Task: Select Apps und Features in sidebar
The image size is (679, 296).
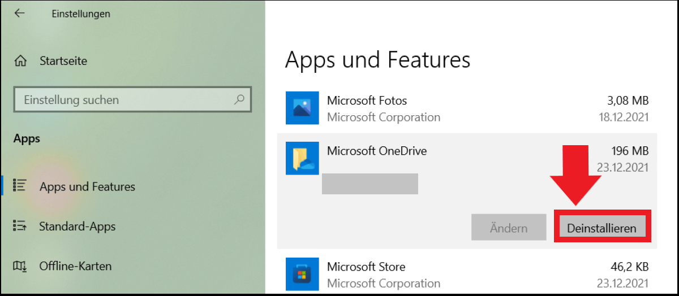Action: (x=87, y=186)
